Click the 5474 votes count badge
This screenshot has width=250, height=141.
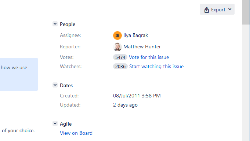point(120,57)
